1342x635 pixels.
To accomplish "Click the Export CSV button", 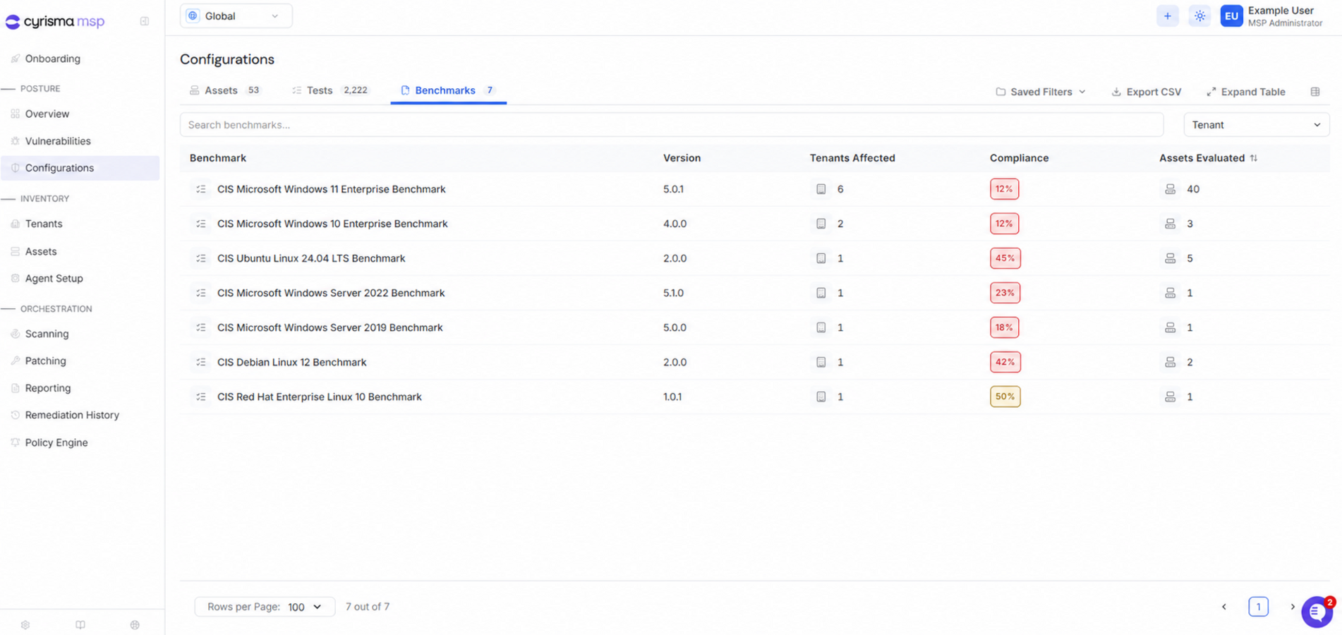I will [x=1146, y=92].
